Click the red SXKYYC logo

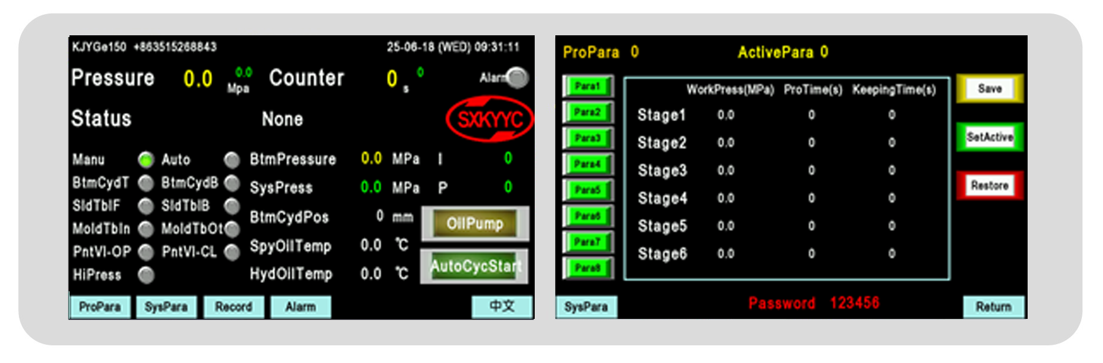(489, 119)
